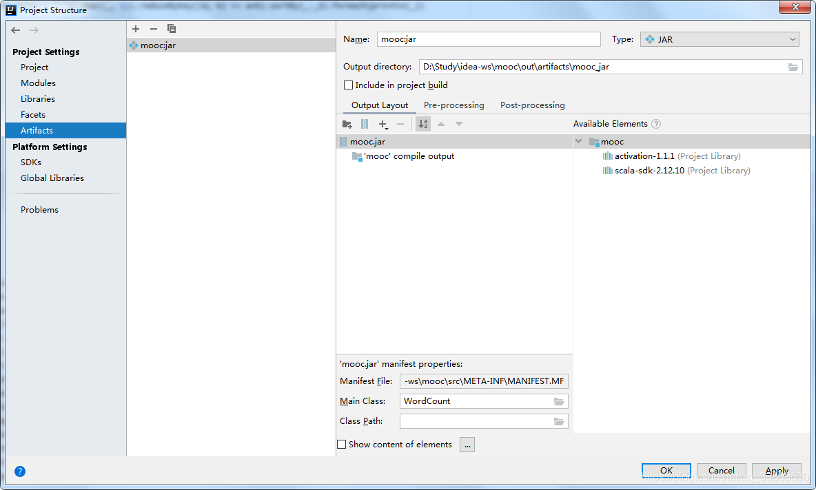This screenshot has height=490, width=816.
Task: Add a new artifact with the plus icon
Action: (x=136, y=29)
